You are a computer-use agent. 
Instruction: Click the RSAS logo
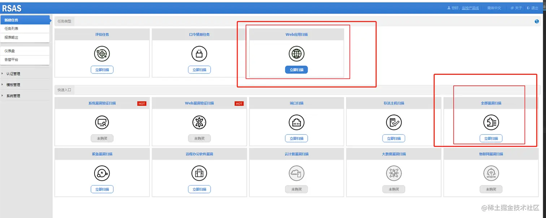pyautogui.click(x=12, y=8)
